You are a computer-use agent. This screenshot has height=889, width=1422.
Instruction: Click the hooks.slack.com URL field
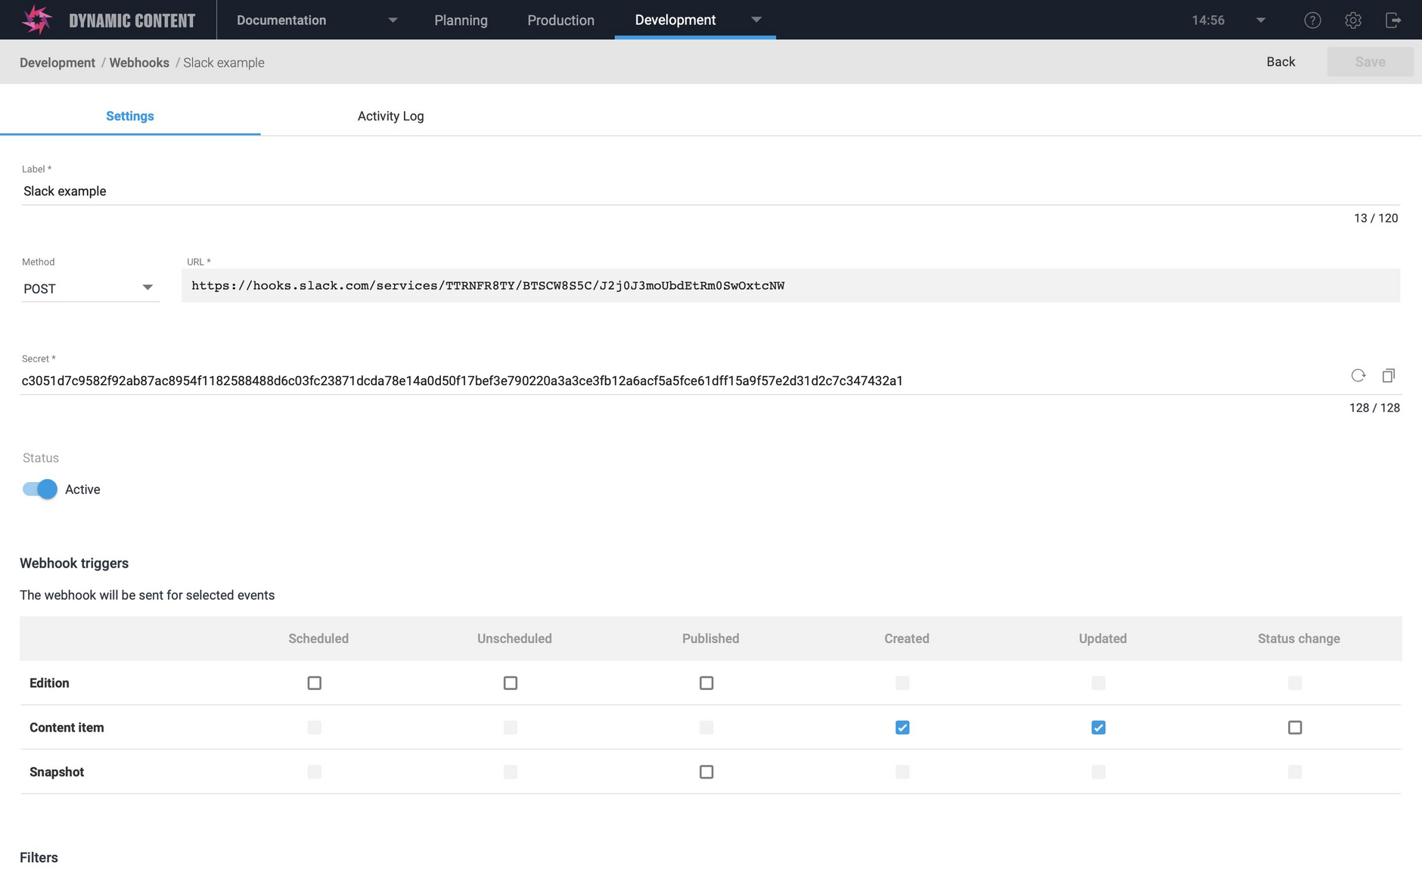pos(790,285)
